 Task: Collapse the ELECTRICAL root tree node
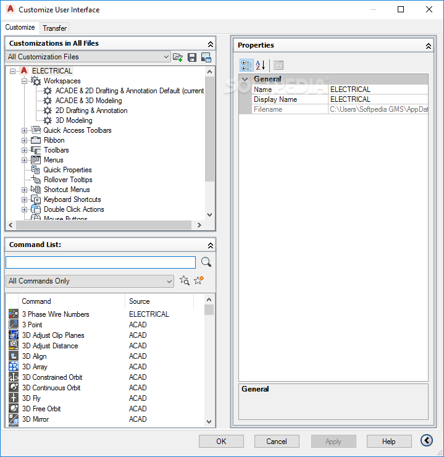click(12, 71)
